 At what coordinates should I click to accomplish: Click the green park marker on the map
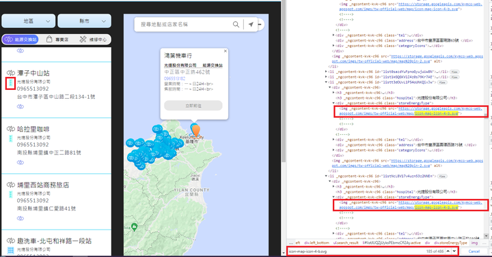(x=135, y=226)
